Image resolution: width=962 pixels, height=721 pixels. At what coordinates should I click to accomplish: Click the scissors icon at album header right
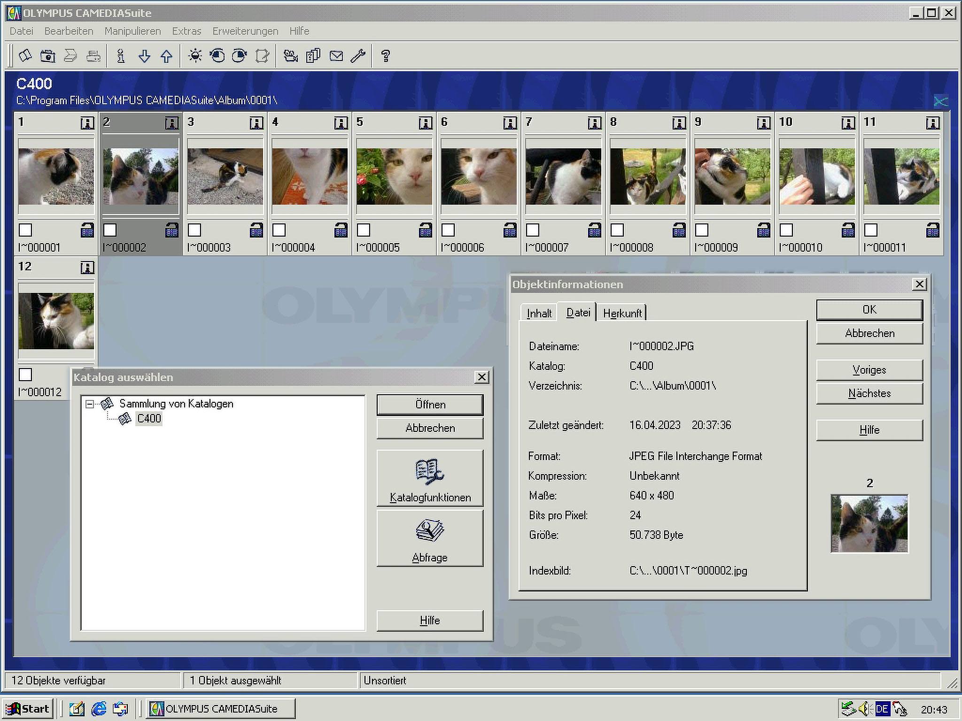coord(941,101)
